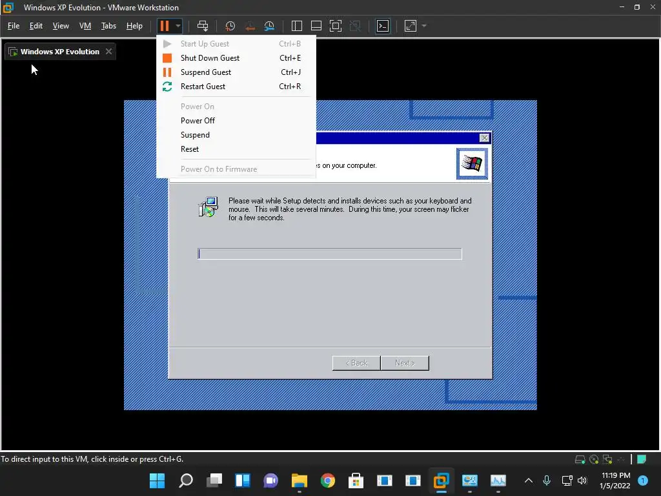Expand the stretch view dropdown arrow
Viewport: 661px width, 496px height.
(x=424, y=26)
